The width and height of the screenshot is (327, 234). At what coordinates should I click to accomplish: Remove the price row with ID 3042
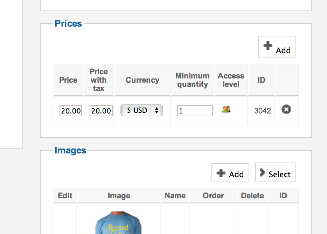286,110
